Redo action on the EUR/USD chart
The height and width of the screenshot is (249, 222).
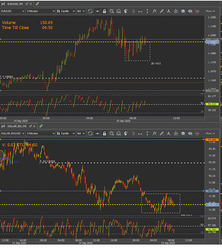(x=133, y=11)
